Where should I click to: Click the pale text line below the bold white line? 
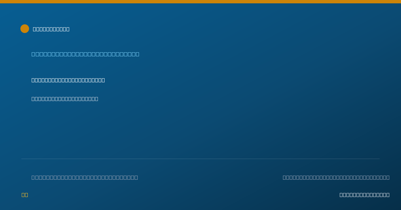click(65, 99)
